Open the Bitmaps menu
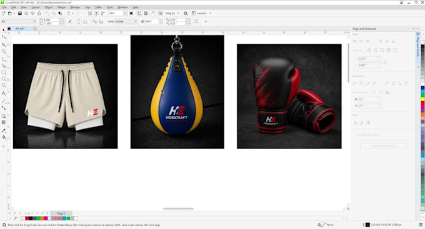This screenshot has width=425, height=229. click(x=75, y=7)
